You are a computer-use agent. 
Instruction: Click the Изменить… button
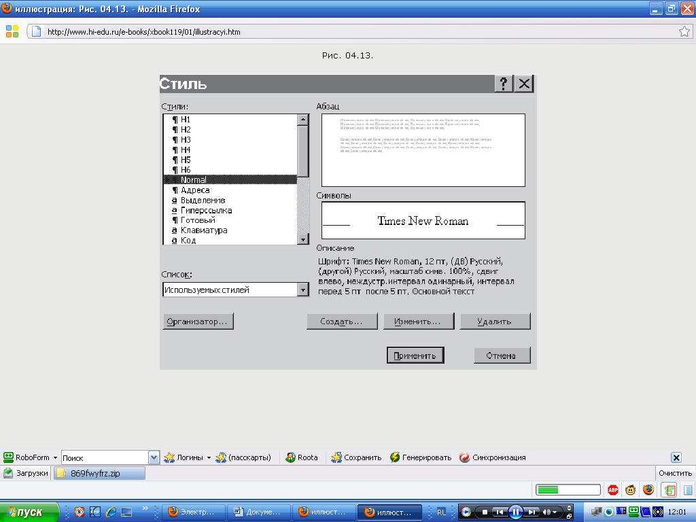(418, 321)
